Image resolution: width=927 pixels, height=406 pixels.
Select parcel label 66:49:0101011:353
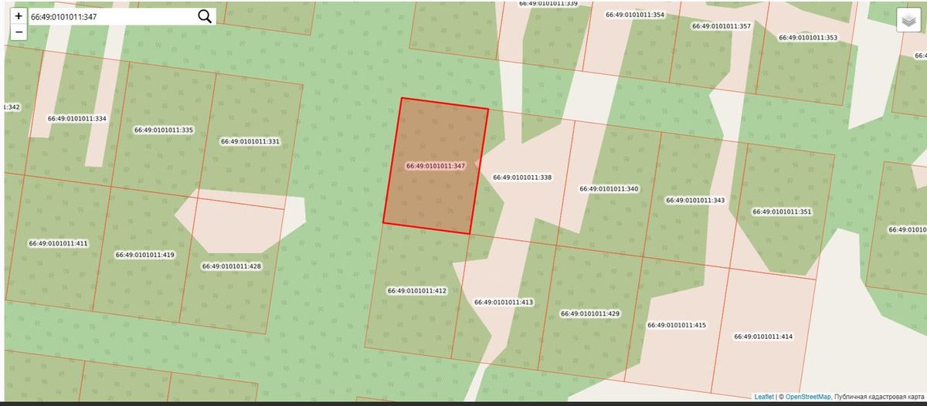(x=808, y=38)
